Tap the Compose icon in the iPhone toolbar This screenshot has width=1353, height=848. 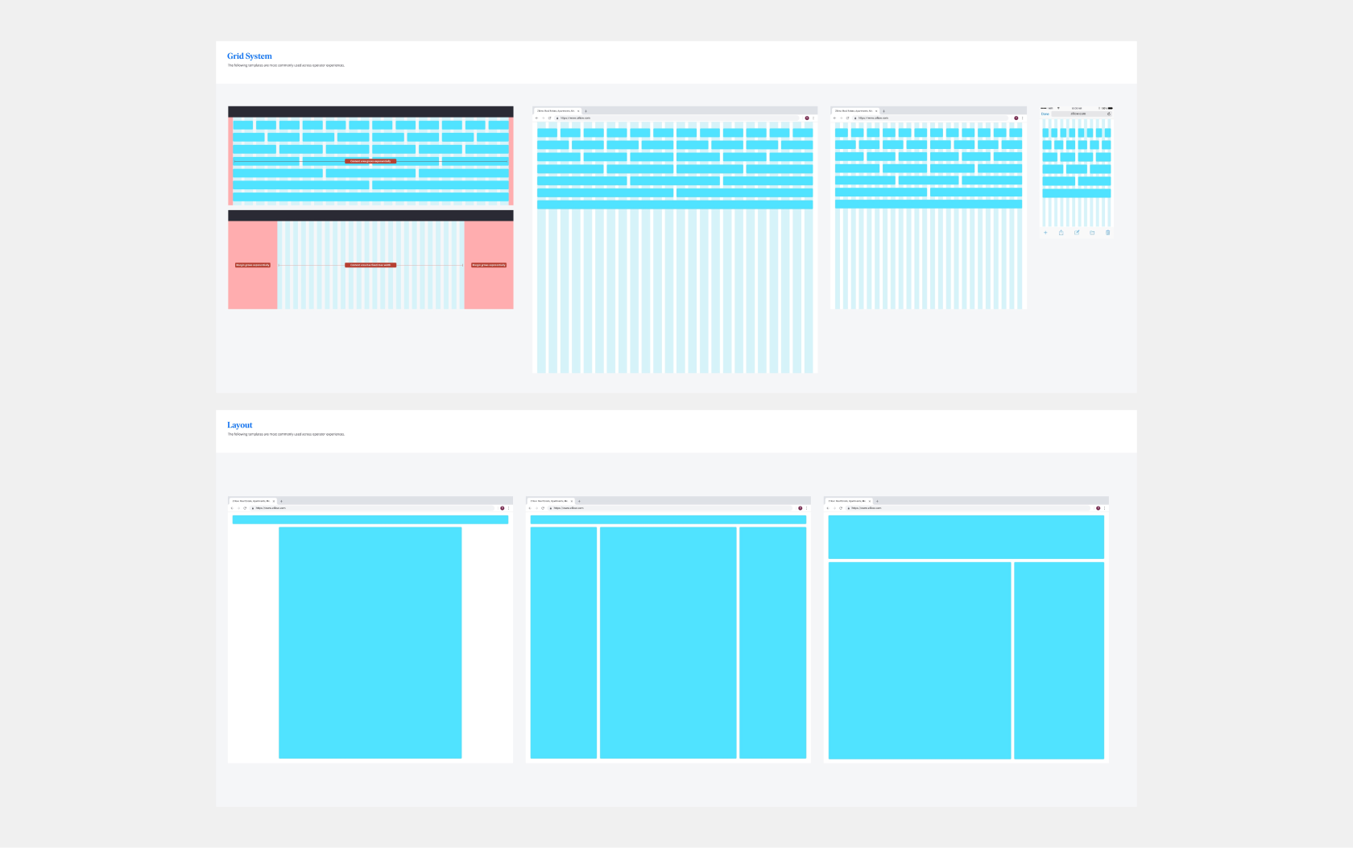1078,232
